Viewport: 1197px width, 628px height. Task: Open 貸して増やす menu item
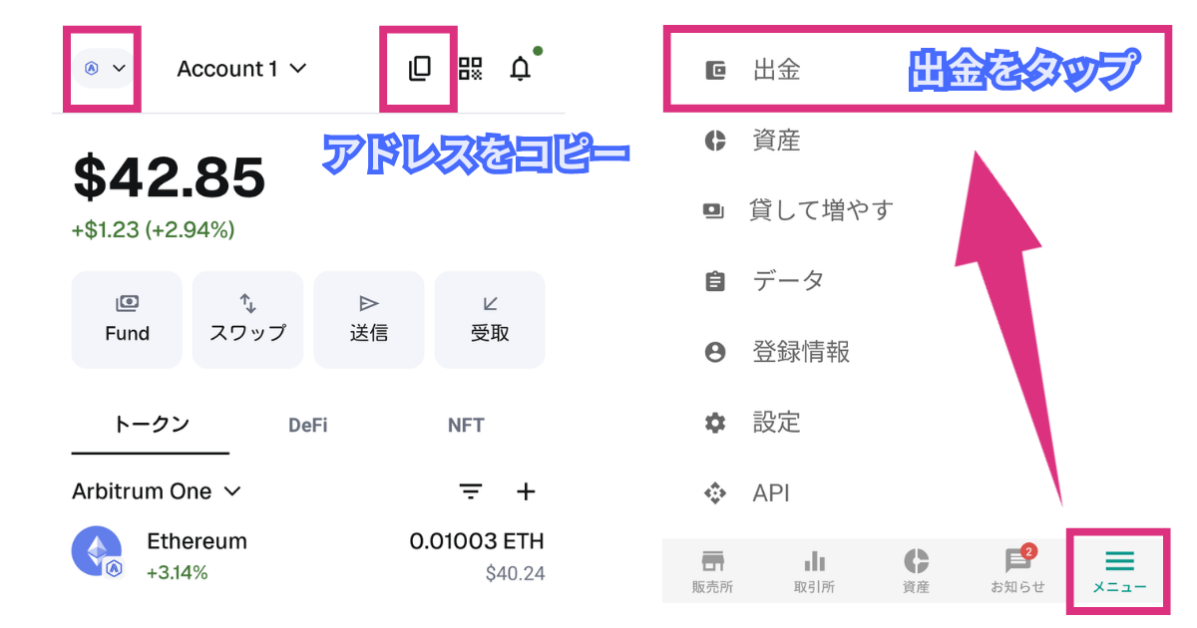click(820, 210)
